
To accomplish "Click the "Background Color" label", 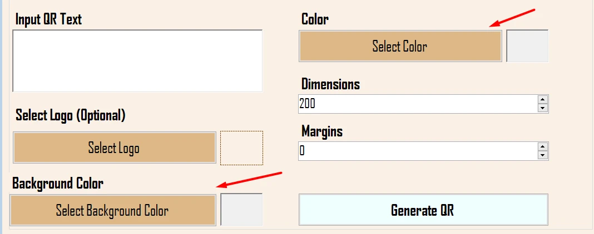I will pyautogui.click(x=58, y=183).
